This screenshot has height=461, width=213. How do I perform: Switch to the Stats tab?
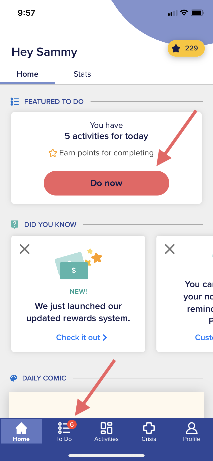pos(82,74)
